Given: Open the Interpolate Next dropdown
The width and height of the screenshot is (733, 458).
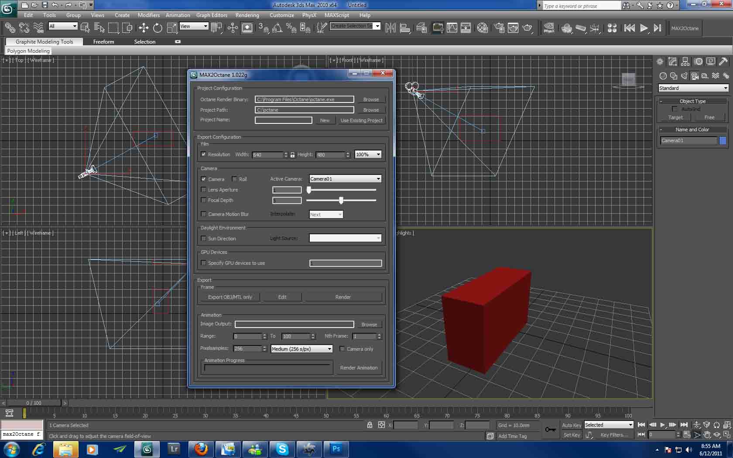Looking at the screenshot, I should (x=326, y=215).
